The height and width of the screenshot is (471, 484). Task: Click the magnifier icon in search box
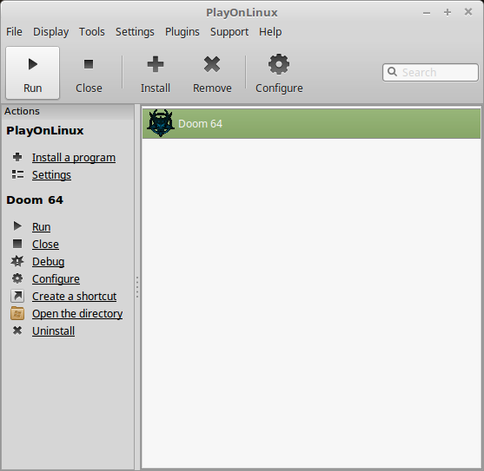coord(392,72)
